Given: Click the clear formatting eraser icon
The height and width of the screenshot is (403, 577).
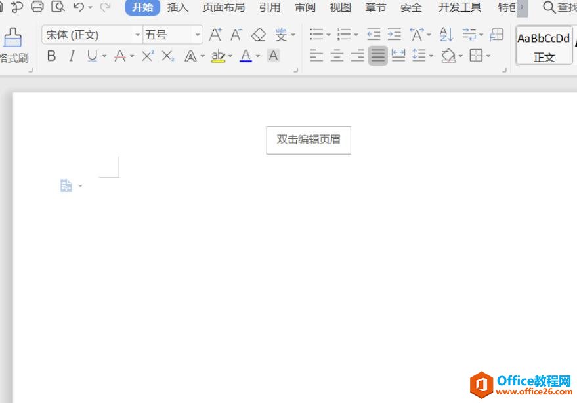Looking at the screenshot, I should [x=259, y=35].
